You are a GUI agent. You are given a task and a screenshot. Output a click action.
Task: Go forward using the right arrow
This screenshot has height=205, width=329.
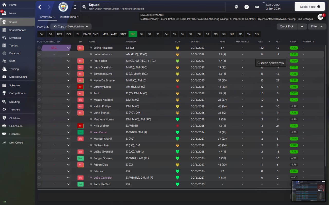coord(49,7)
